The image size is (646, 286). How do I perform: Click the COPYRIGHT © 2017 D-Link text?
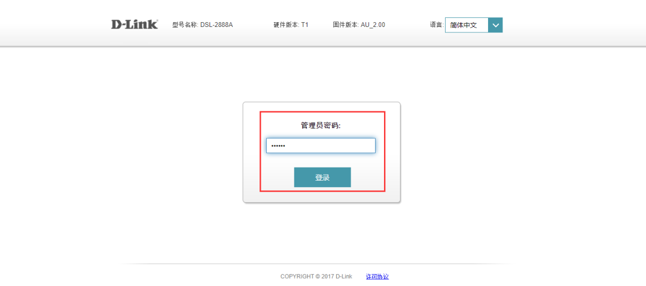click(316, 276)
